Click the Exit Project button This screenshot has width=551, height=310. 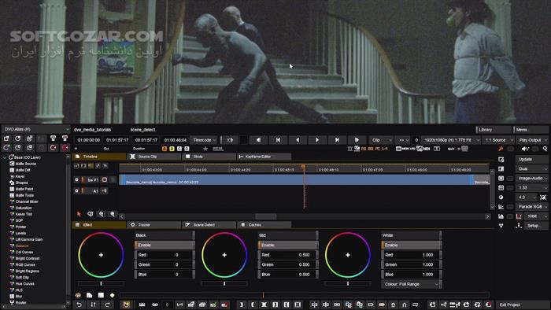click(523, 304)
